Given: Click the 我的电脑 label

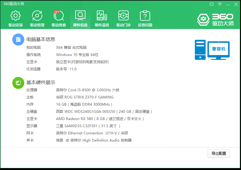Looking at the screenshot, I should (x=34, y=47).
